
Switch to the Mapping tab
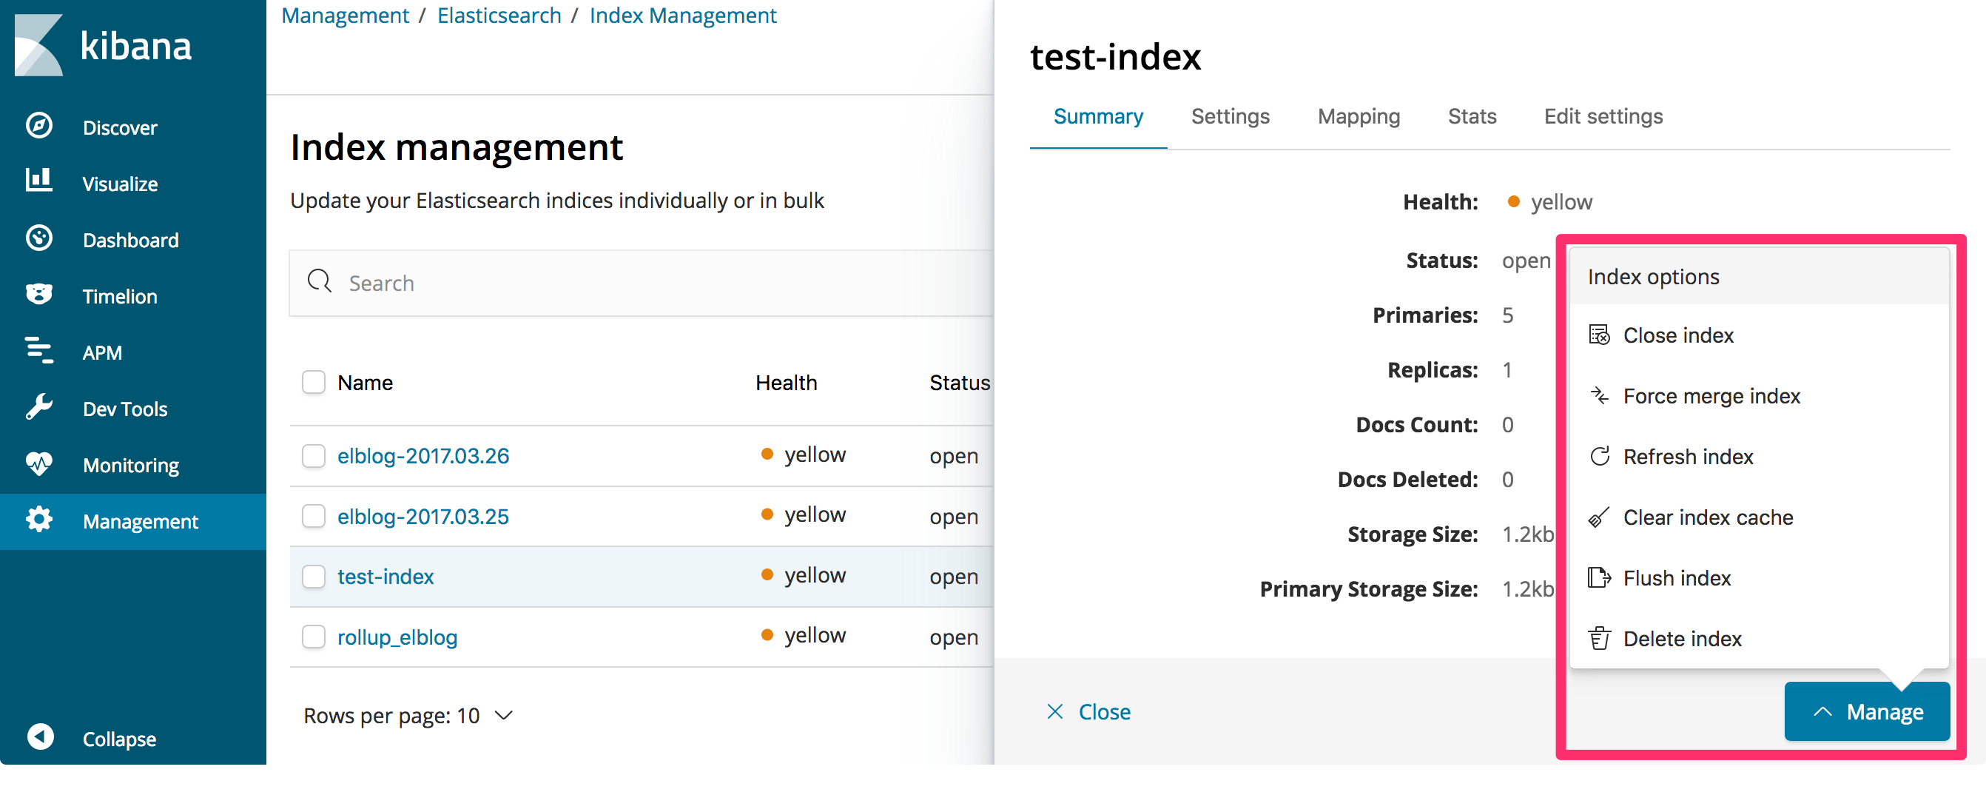tap(1359, 116)
